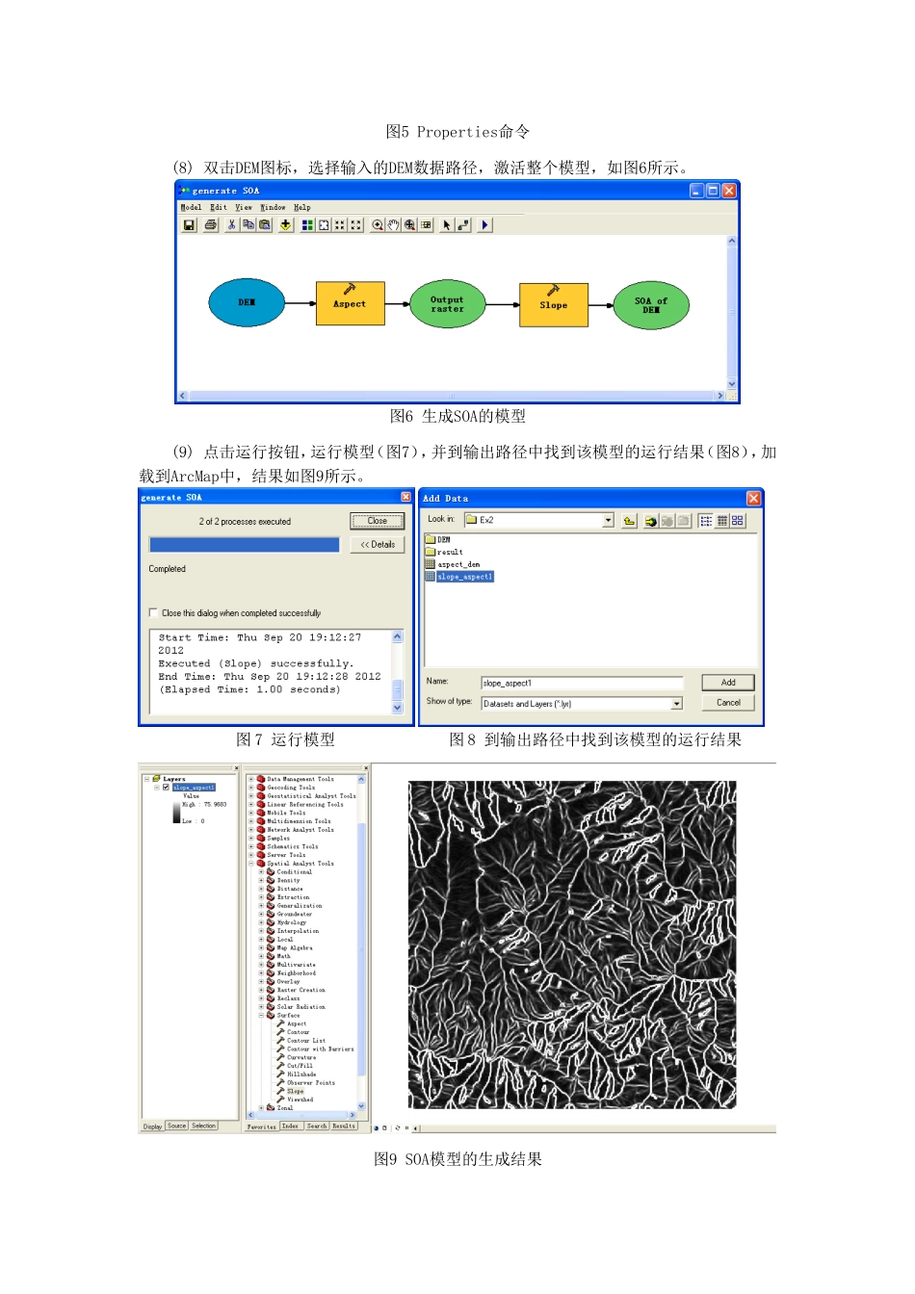Click the Print icon in ModelBuilder toolbar
915x1294 pixels.
[x=211, y=225]
